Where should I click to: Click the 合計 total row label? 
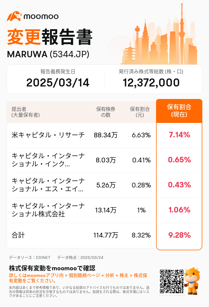click(x=18, y=235)
